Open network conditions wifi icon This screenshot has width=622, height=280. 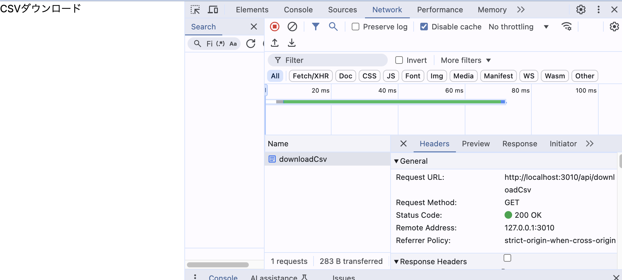tap(567, 27)
